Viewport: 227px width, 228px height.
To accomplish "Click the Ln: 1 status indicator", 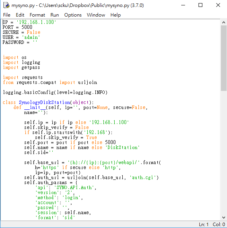I will 204,225.
